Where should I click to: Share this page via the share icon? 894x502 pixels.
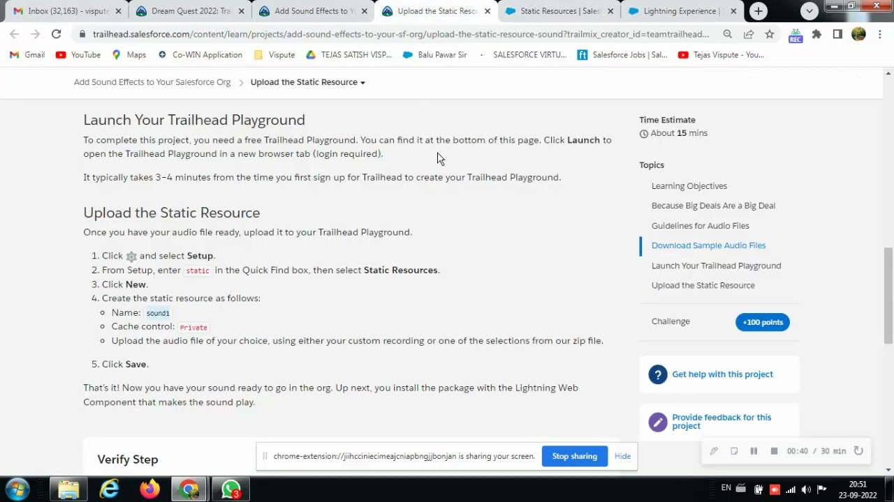tap(748, 34)
